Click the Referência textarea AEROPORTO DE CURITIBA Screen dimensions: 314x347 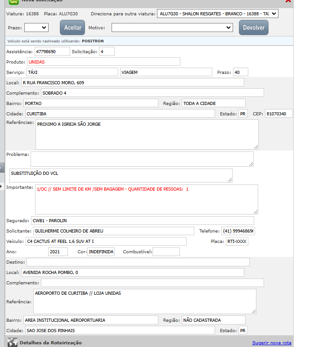[x=145, y=301]
